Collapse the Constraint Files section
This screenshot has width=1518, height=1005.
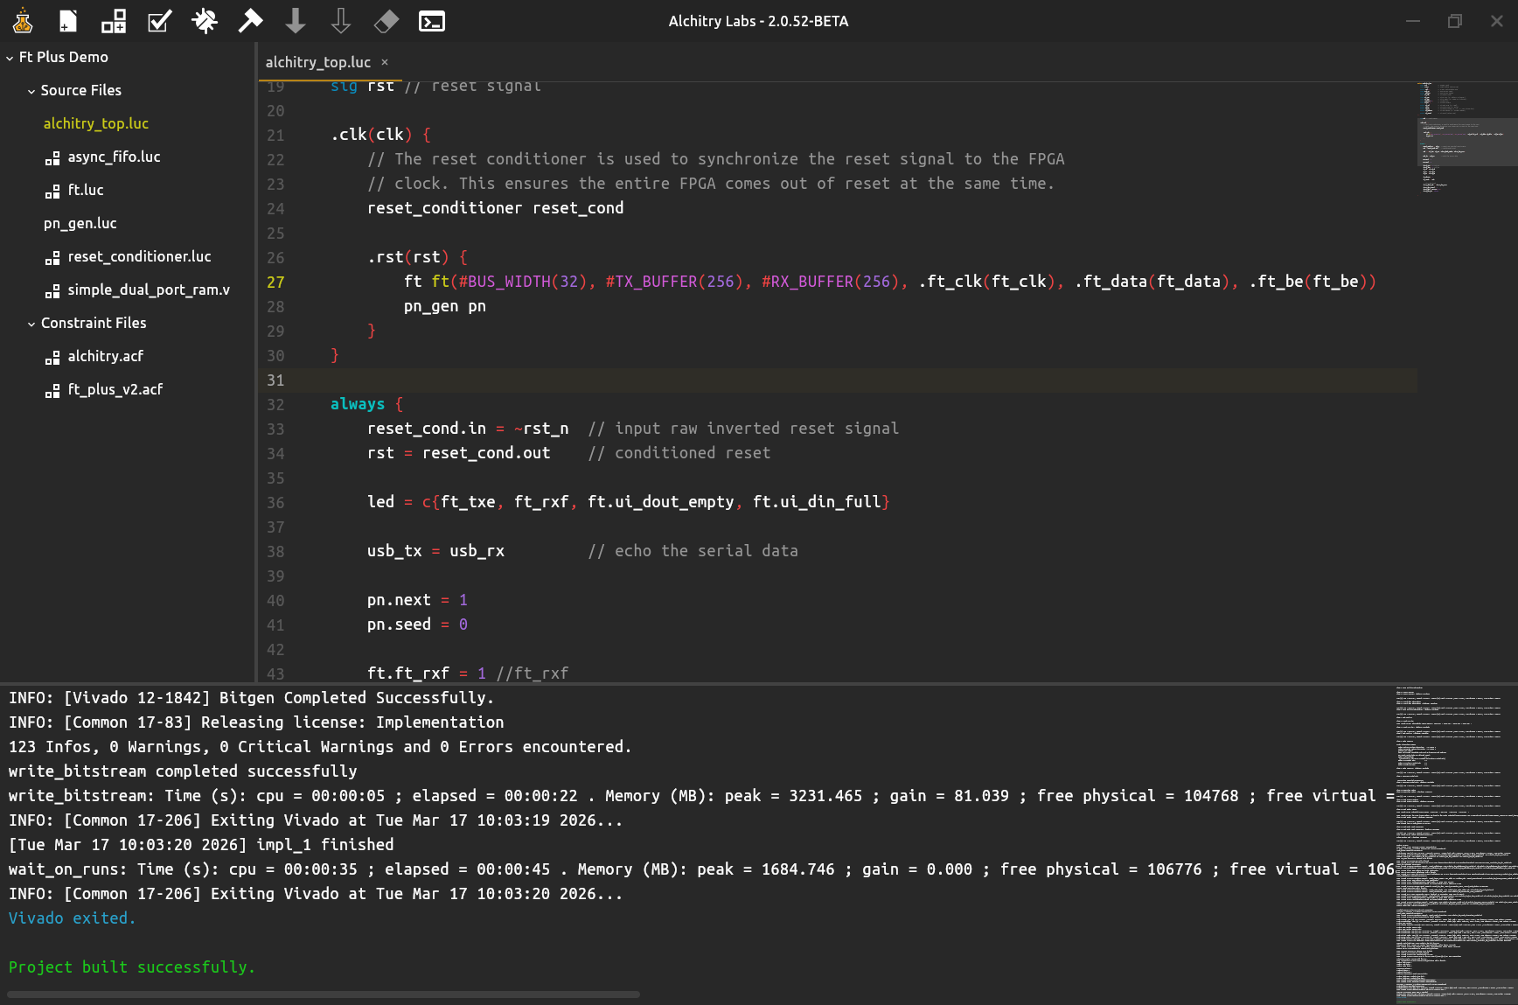click(x=32, y=323)
